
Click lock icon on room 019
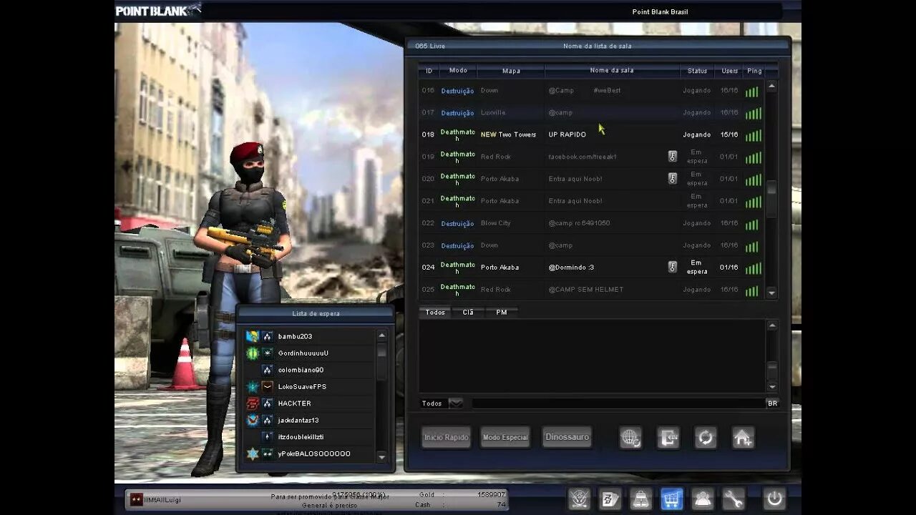tap(673, 156)
